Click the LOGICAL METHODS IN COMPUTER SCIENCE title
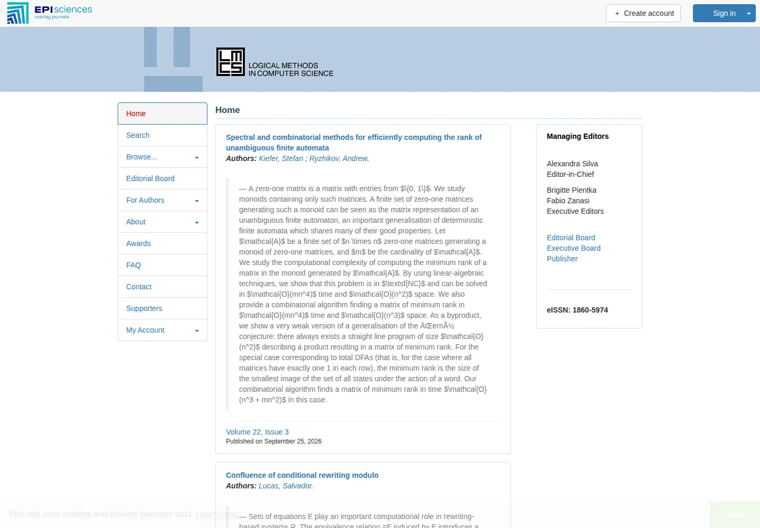 (291, 69)
